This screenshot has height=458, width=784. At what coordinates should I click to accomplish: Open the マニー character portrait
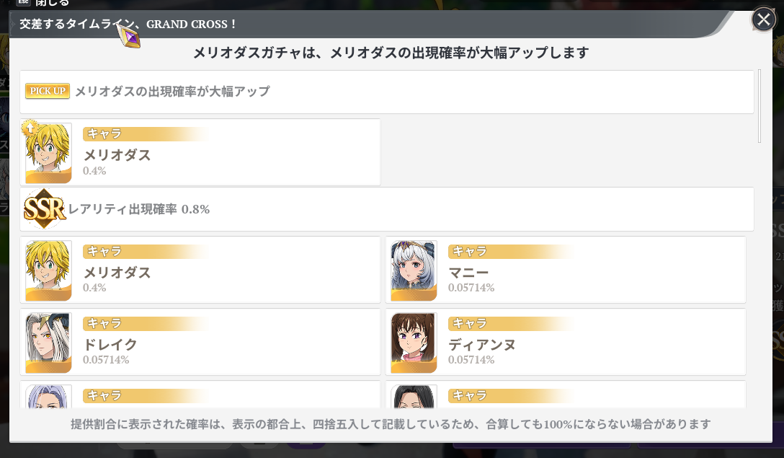pyautogui.click(x=414, y=270)
